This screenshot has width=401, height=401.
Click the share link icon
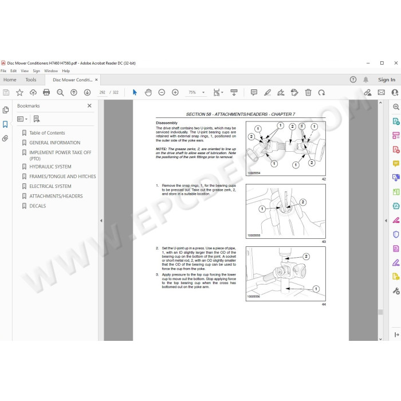click(368, 92)
